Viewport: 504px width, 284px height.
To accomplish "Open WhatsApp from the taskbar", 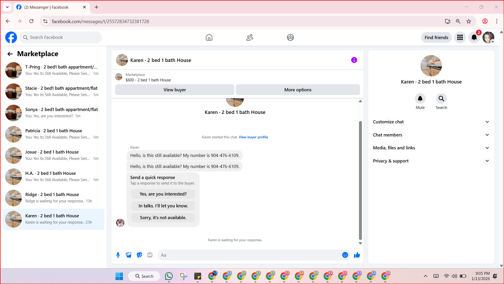I will [169, 276].
